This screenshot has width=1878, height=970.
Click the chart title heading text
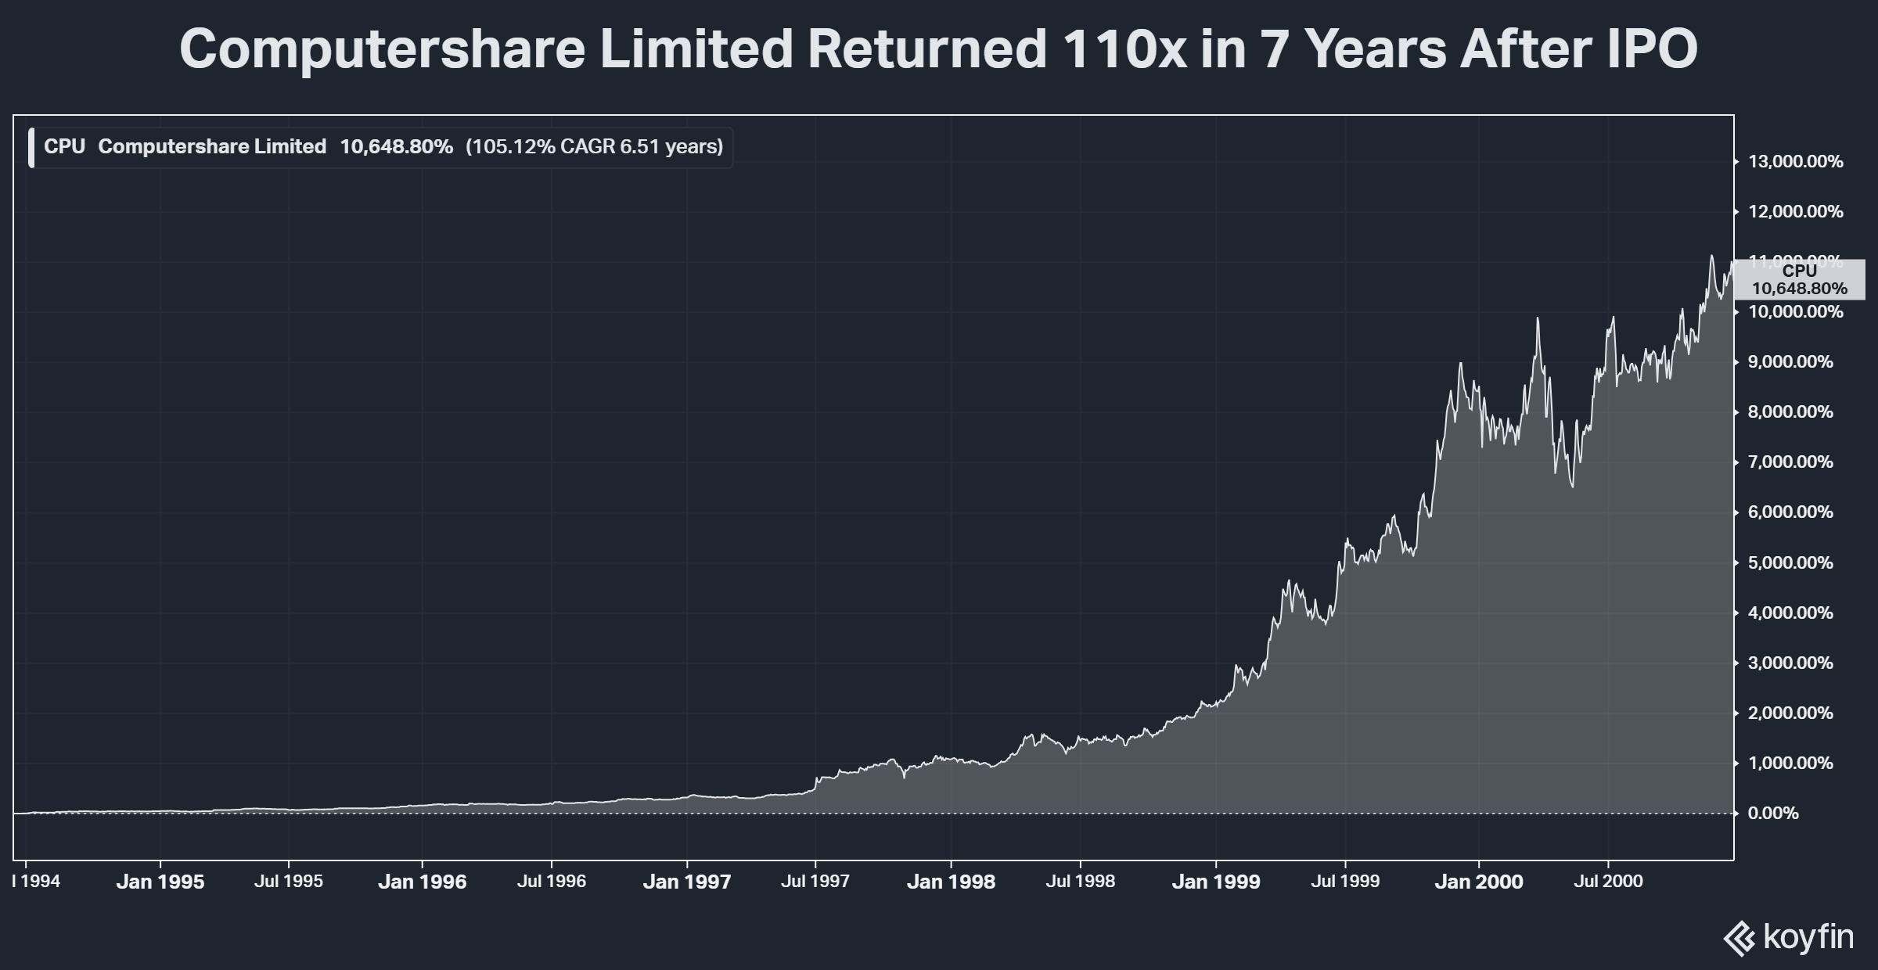pyautogui.click(x=938, y=49)
